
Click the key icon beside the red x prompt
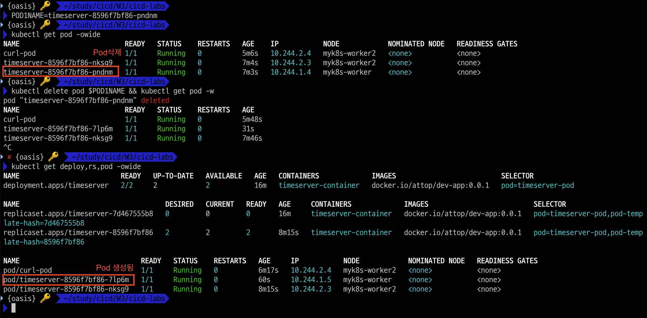(x=53, y=157)
